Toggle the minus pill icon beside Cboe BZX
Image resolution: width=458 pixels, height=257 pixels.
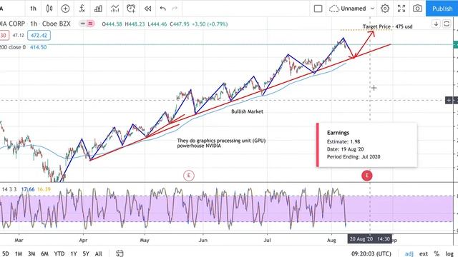click(83, 24)
